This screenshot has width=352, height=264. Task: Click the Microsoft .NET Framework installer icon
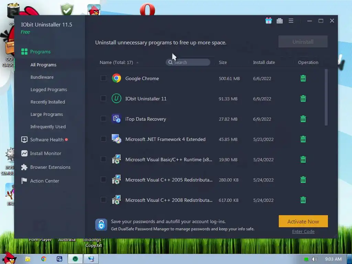point(116,139)
